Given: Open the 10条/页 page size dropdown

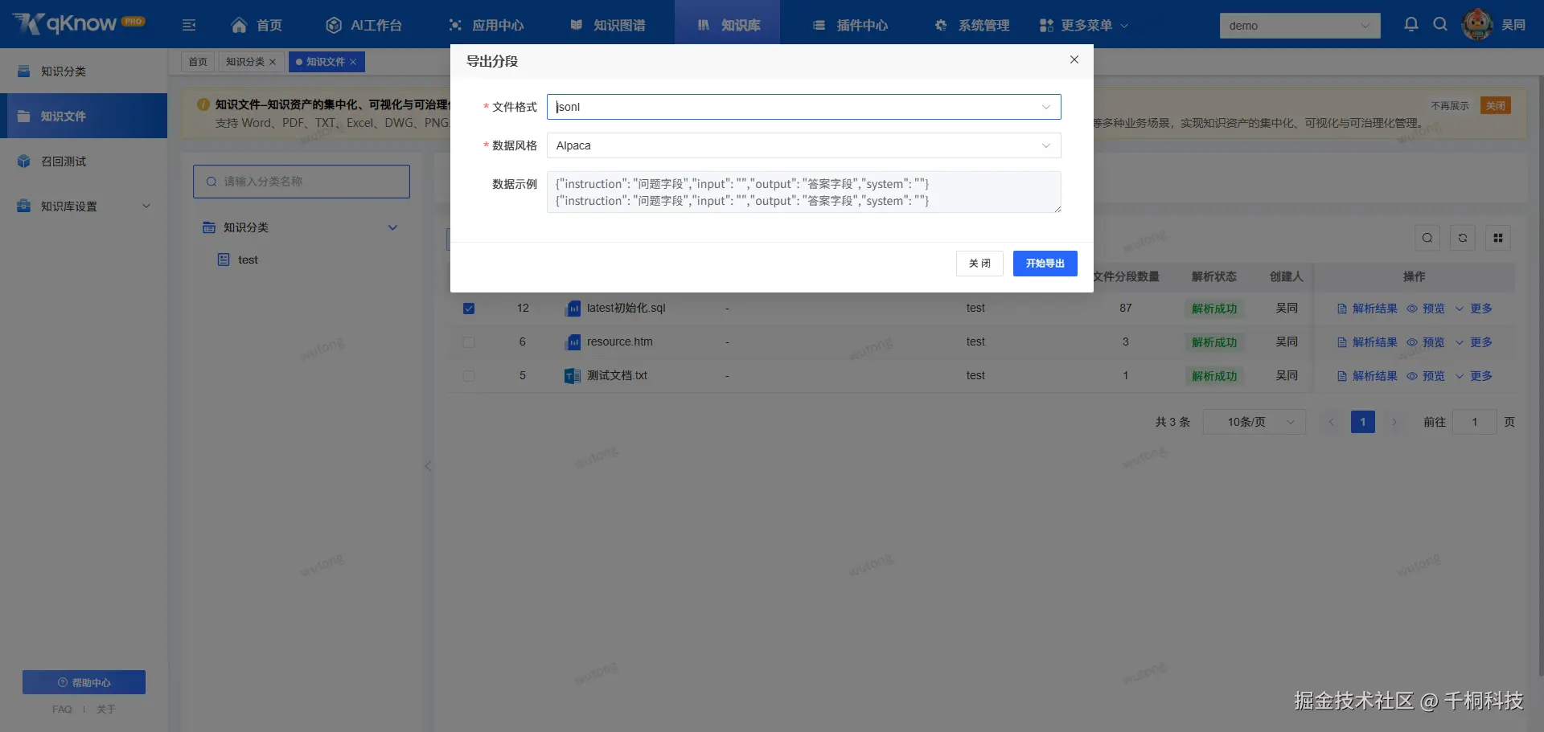Looking at the screenshot, I should [x=1254, y=422].
